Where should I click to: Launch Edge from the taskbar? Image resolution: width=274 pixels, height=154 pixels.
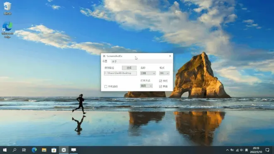(34, 150)
